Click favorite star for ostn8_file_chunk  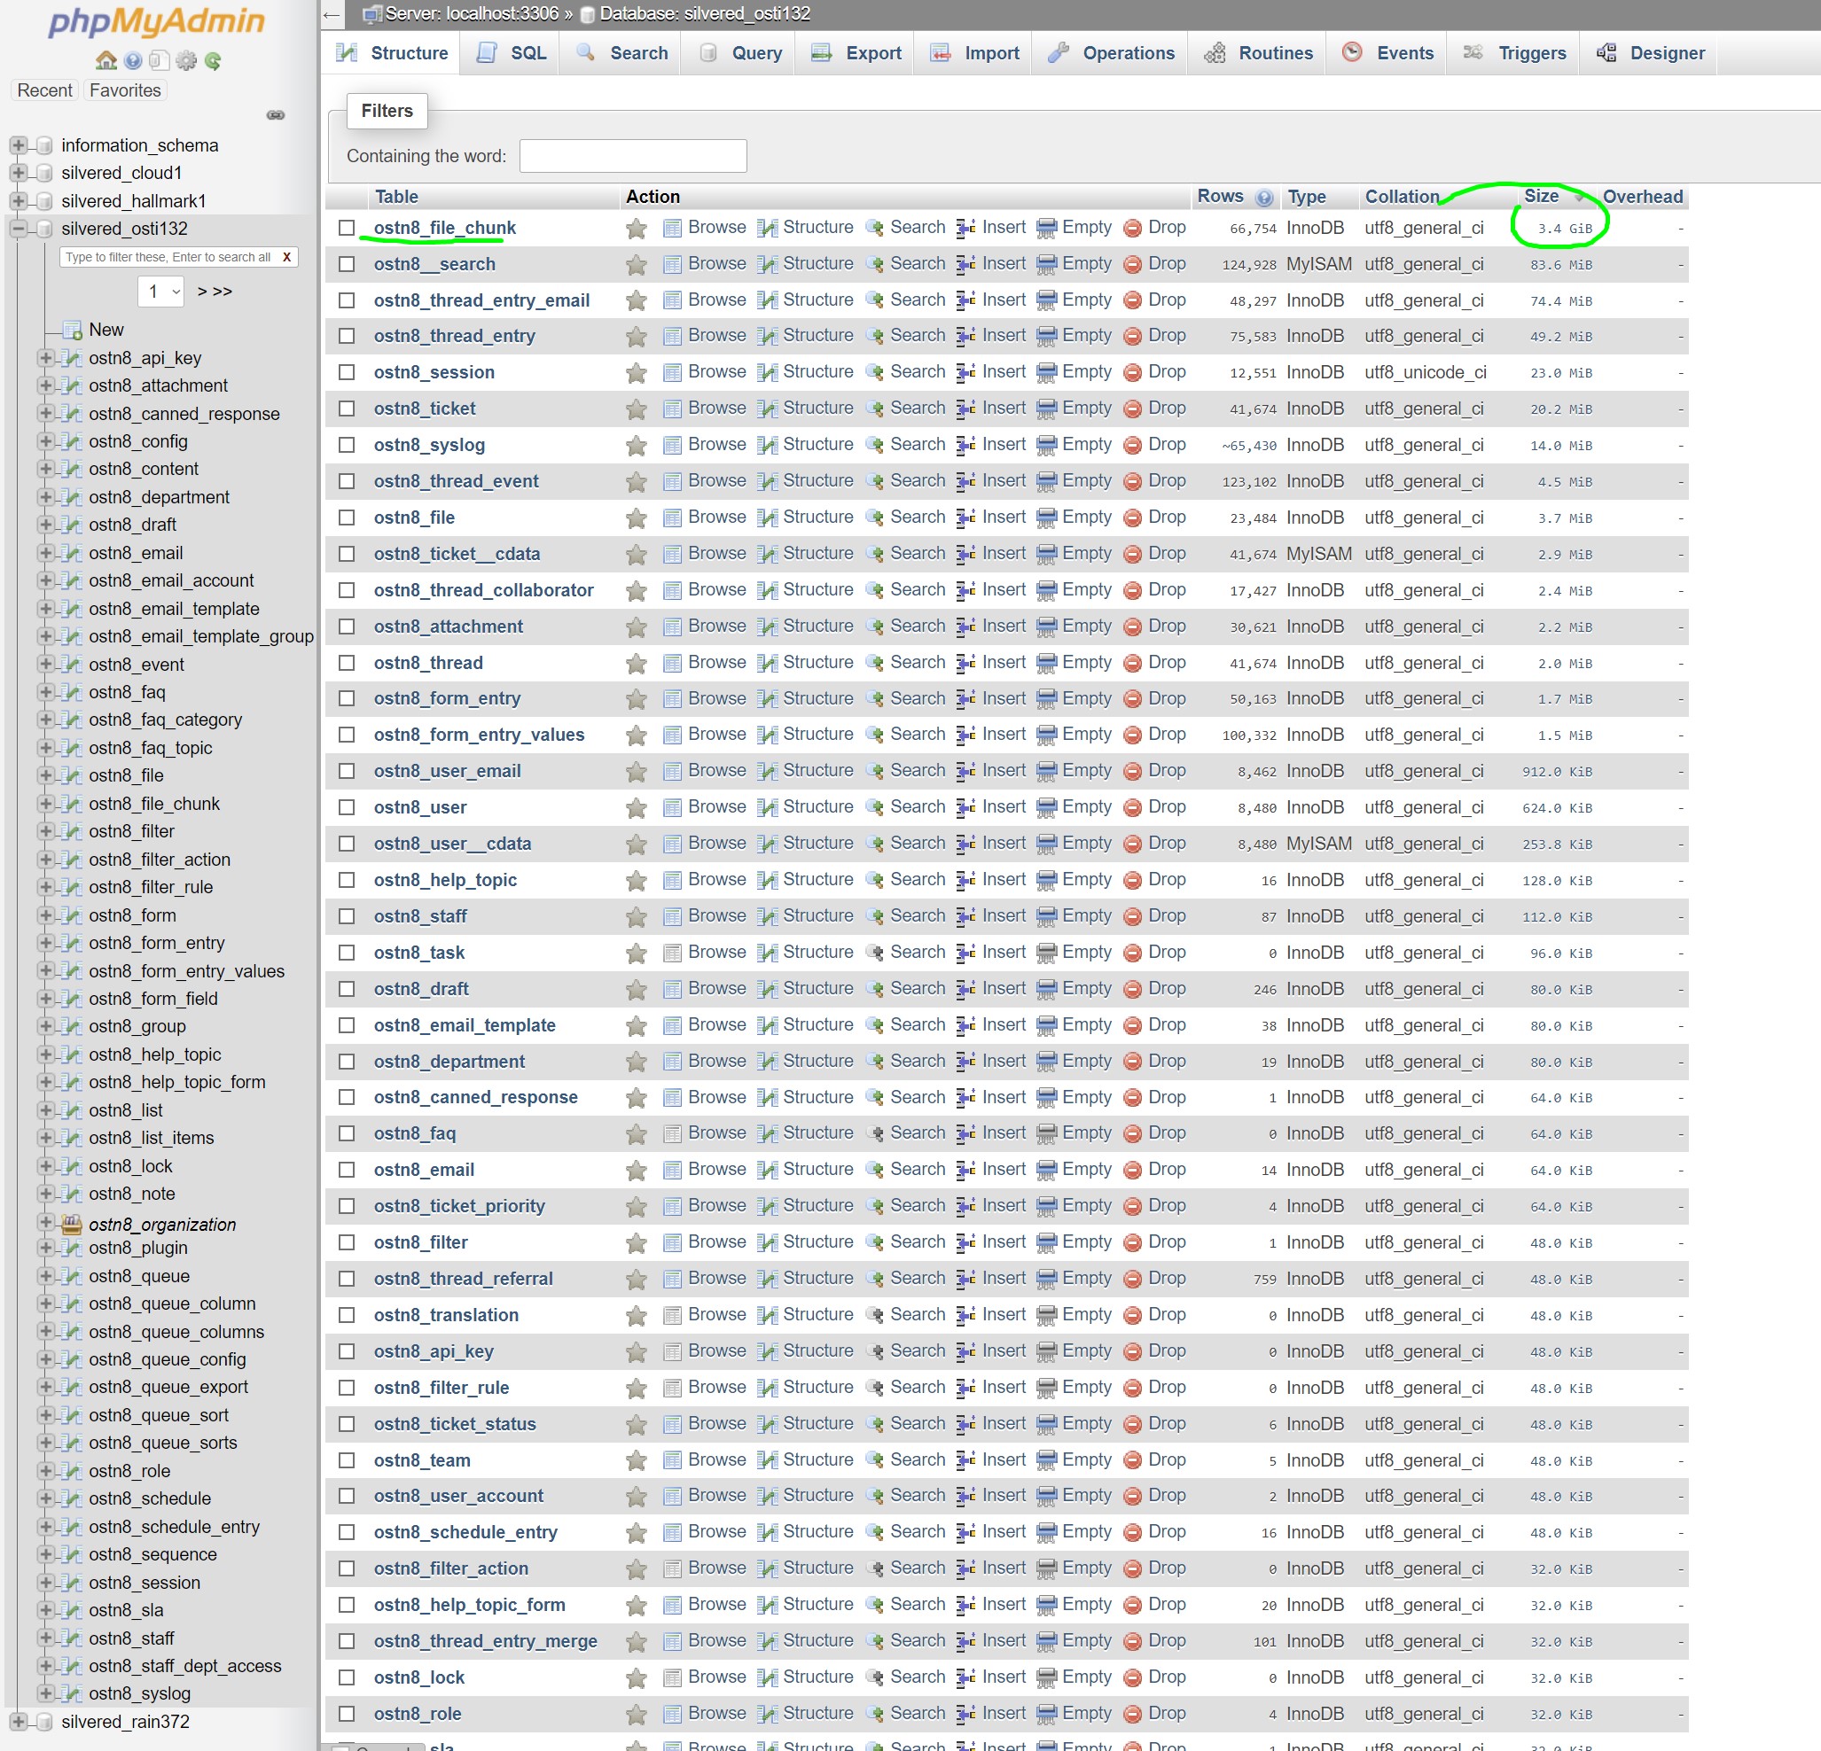(x=636, y=229)
